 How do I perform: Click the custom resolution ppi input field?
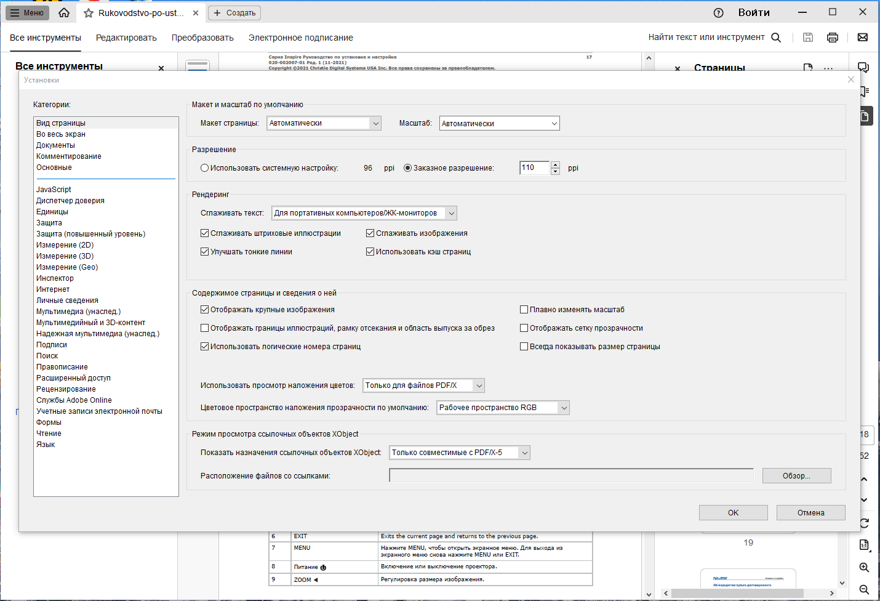tap(535, 167)
